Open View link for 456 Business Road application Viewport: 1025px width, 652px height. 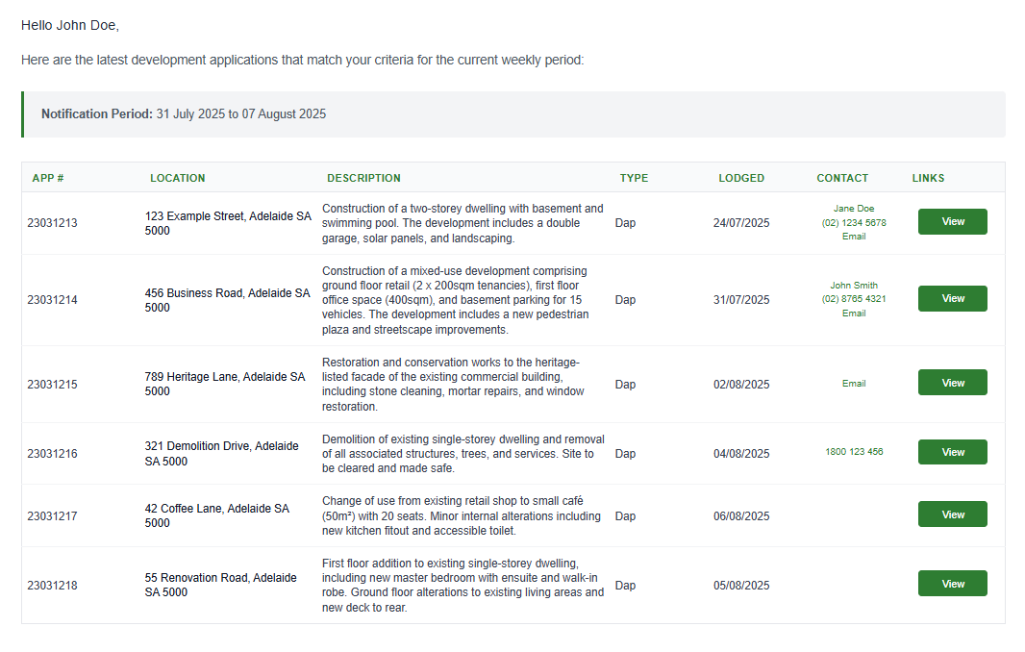pyautogui.click(x=952, y=299)
